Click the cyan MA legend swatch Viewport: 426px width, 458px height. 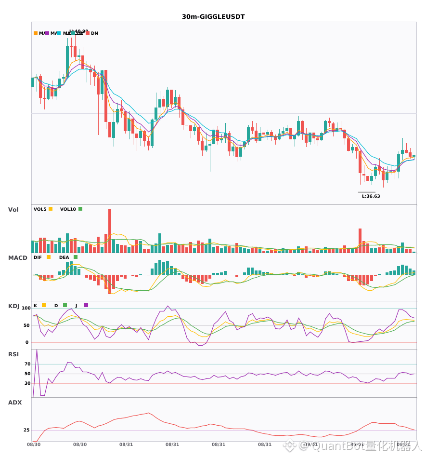pos(59,33)
